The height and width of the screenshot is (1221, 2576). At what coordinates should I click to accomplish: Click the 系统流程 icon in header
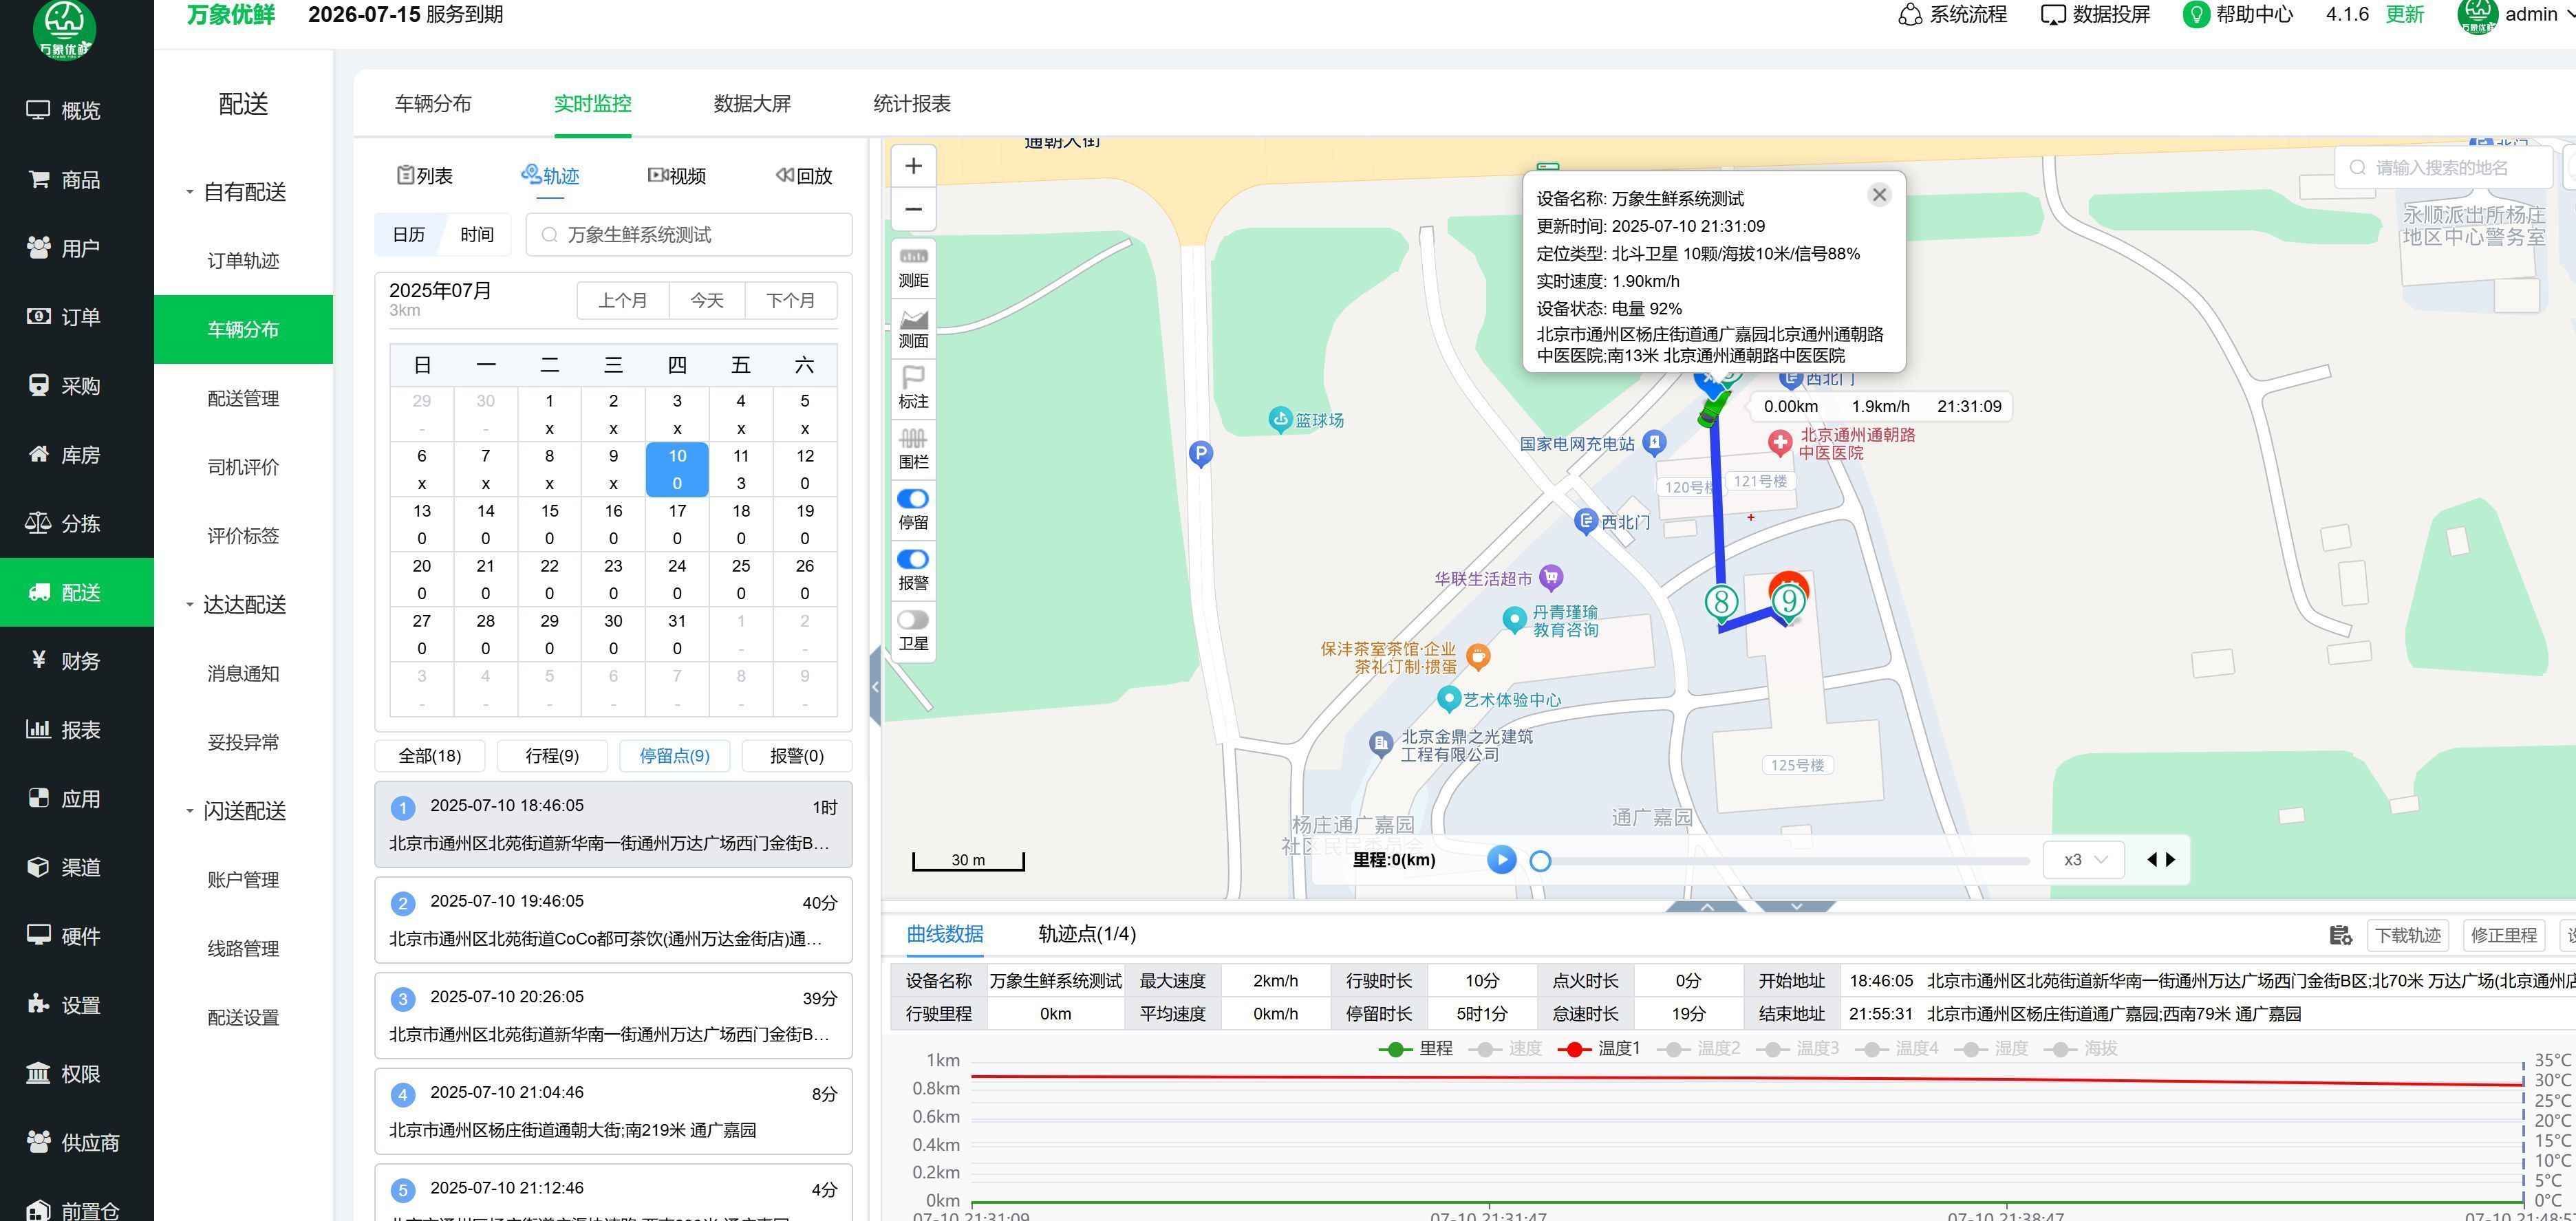[1910, 15]
